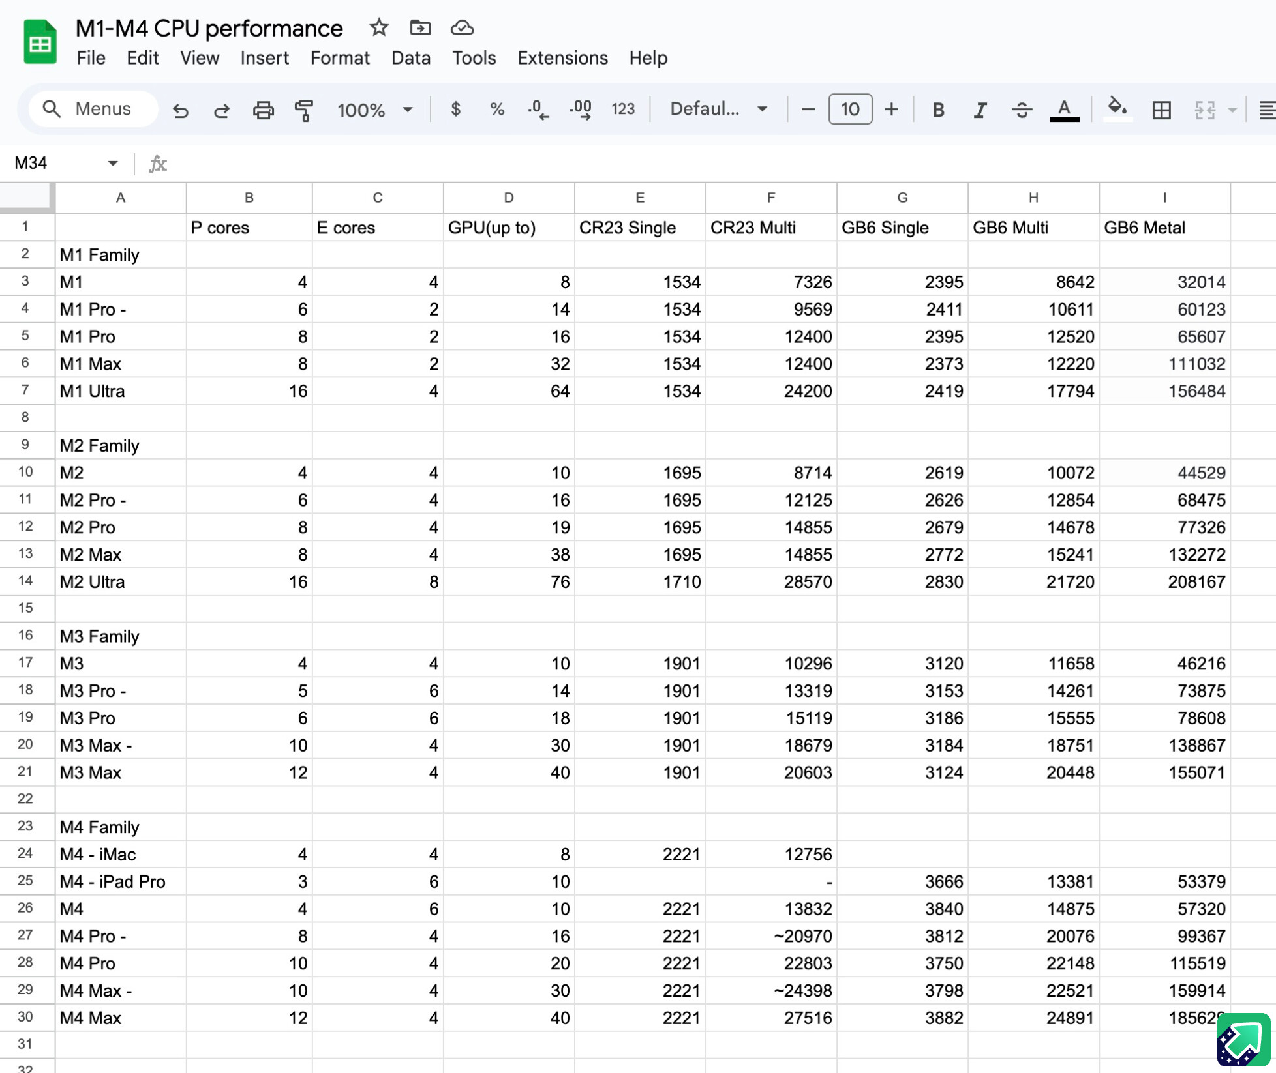Open the Edit menu
Viewport: 1276px width, 1073px height.
pyautogui.click(x=142, y=58)
